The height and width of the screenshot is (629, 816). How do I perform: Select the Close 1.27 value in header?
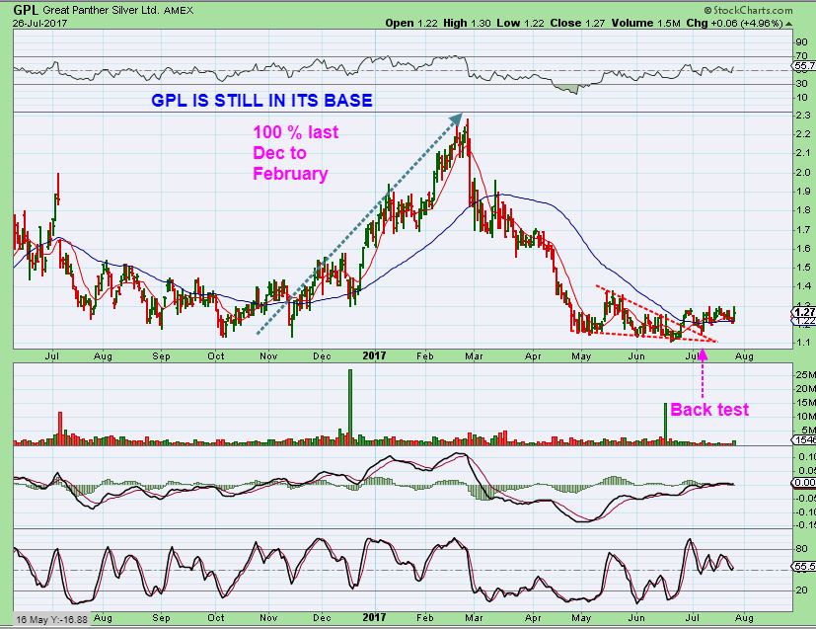pos(577,24)
